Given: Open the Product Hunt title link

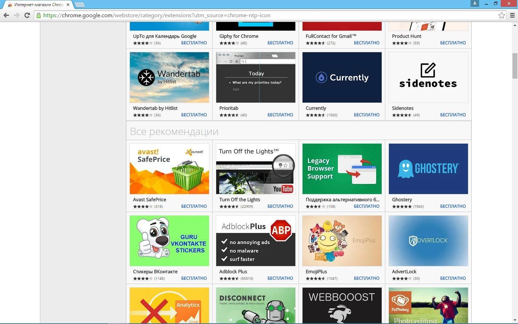Looking at the screenshot, I should [x=406, y=36].
